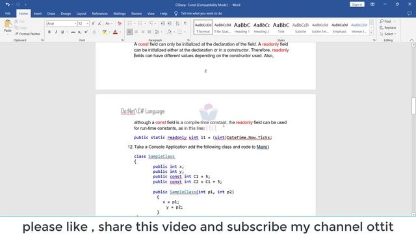Open the File menu
Image resolution: width=416 pixels, height=234 pixels.
(x=8, y=13)
